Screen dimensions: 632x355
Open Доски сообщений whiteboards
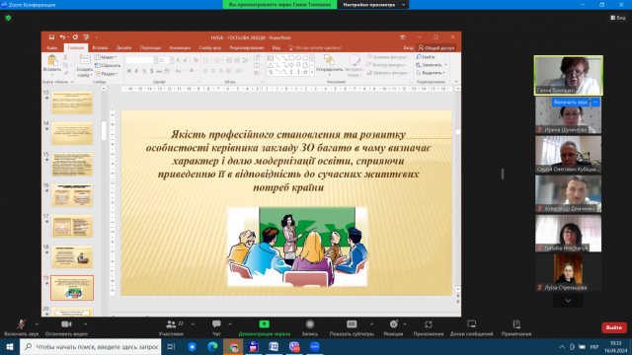coord(471,328)
